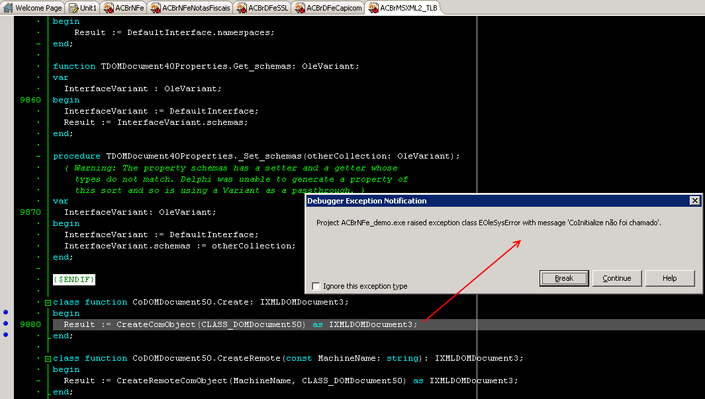Click line number 9860 in gutter
The height and width of the screenshot is (399, 705).
[30, 100]
